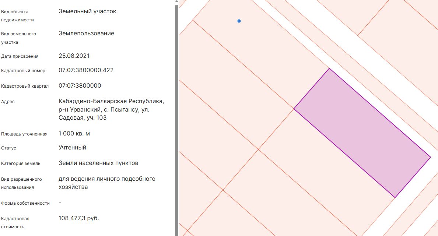Click the 'Землепользование' value
Image resolution: width=438 pixels, height=236 pixels.
click(x=86, y=34)
